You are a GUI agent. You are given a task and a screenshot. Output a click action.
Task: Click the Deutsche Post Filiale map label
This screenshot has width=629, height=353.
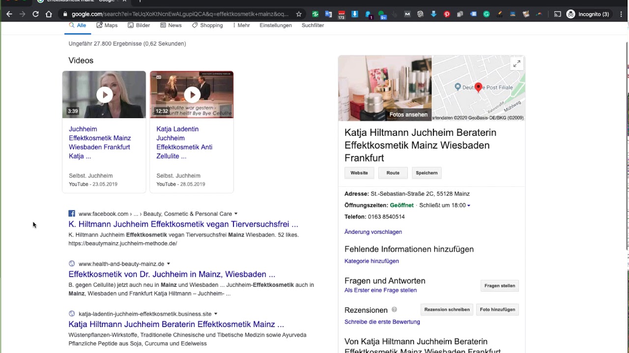487,87
